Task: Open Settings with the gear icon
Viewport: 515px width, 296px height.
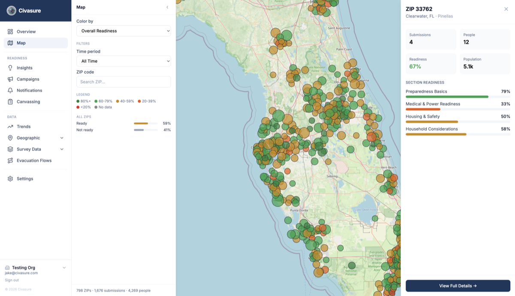Action: pyautogui.click(x=9, y=178)
